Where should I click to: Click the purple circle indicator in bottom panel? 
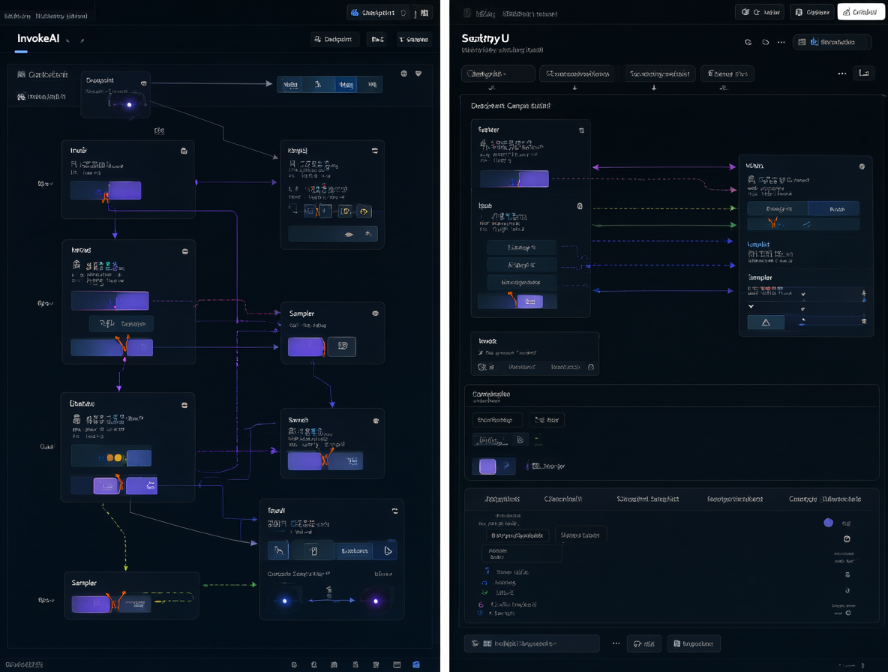828,523
